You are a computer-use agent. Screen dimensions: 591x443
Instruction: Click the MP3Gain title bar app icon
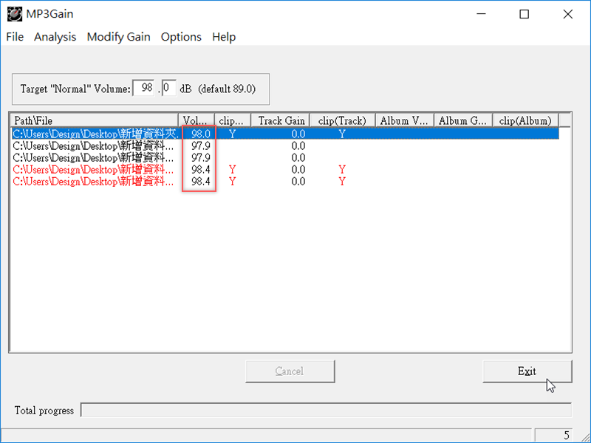14,14
